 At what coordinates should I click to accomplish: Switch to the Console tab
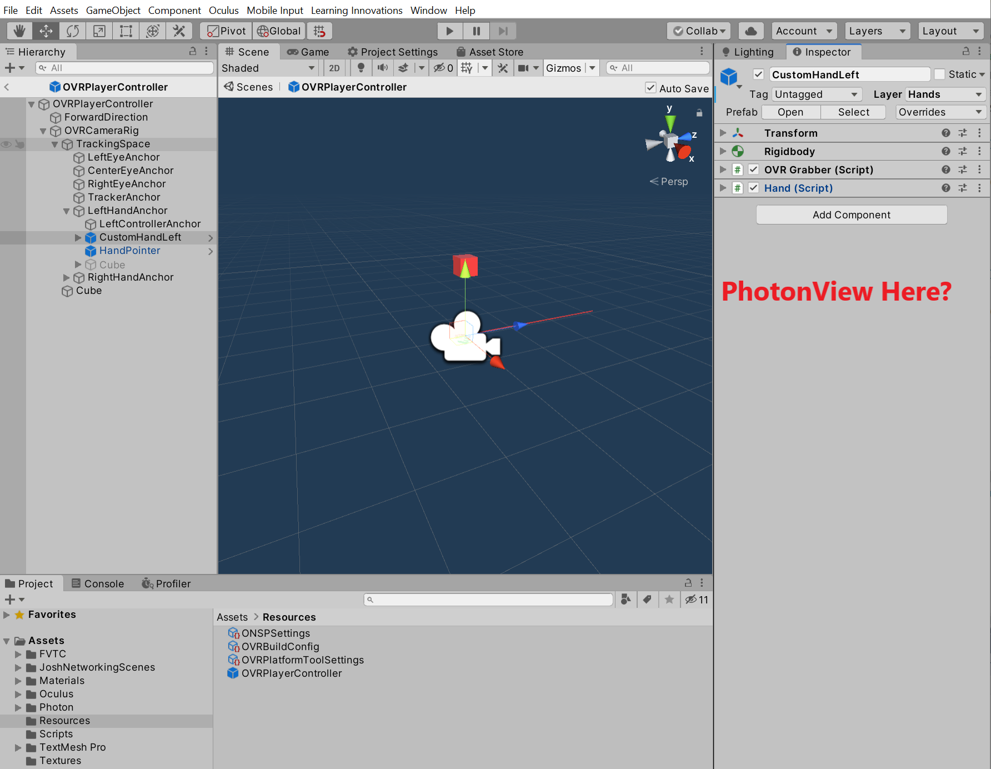98,583
